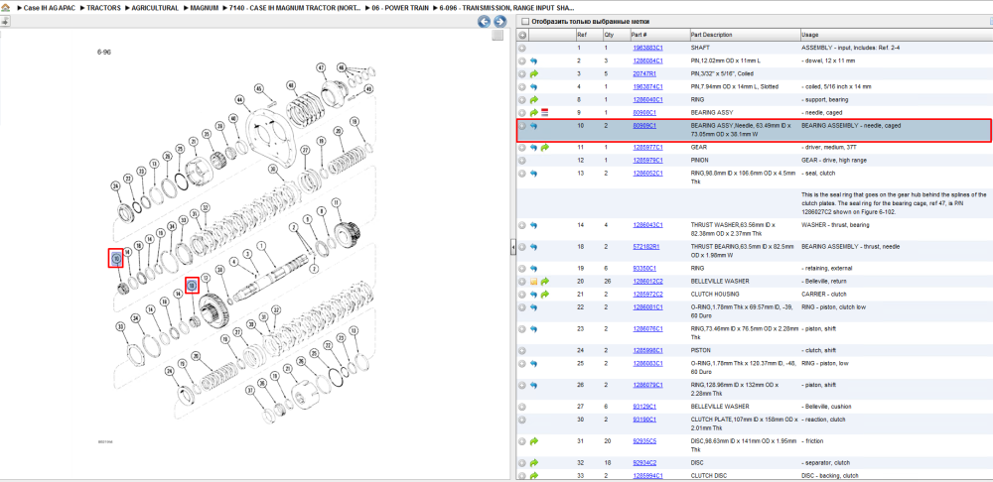
Task: Click green arrow icon on ref 9 row
Action: pos(534,113)
